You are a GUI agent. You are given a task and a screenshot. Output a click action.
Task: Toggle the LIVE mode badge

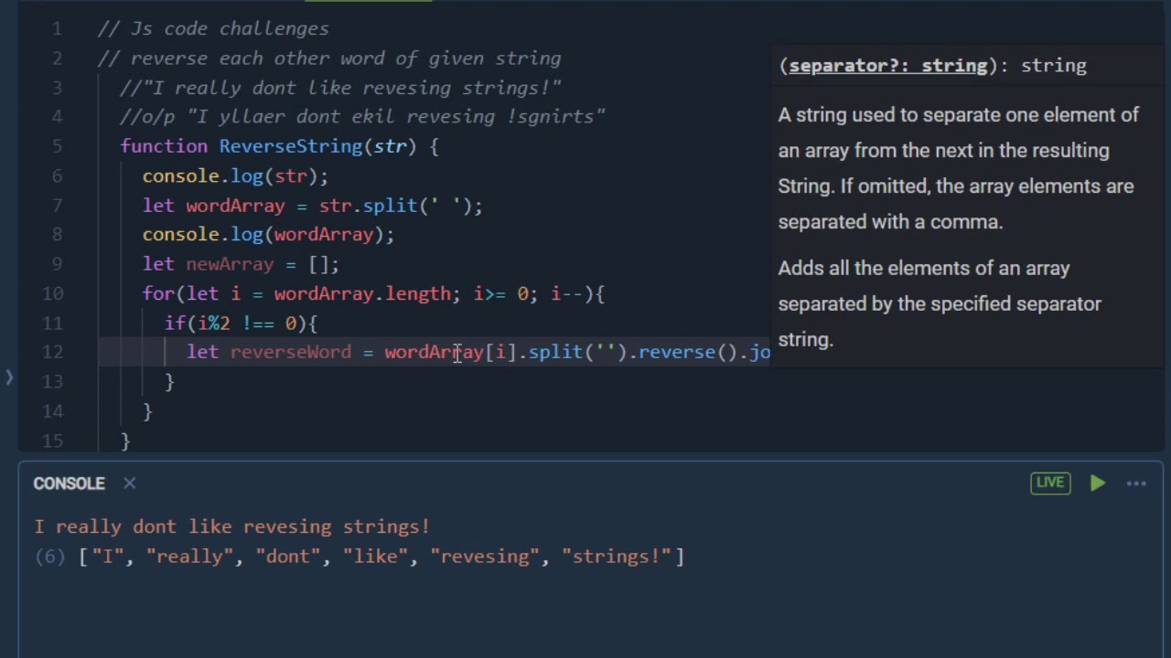[x=1050, y=483]
